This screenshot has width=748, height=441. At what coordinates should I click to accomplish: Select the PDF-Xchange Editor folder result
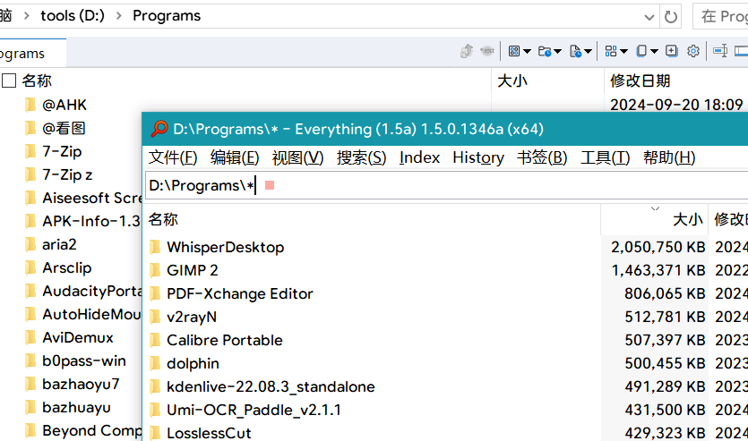239,293
